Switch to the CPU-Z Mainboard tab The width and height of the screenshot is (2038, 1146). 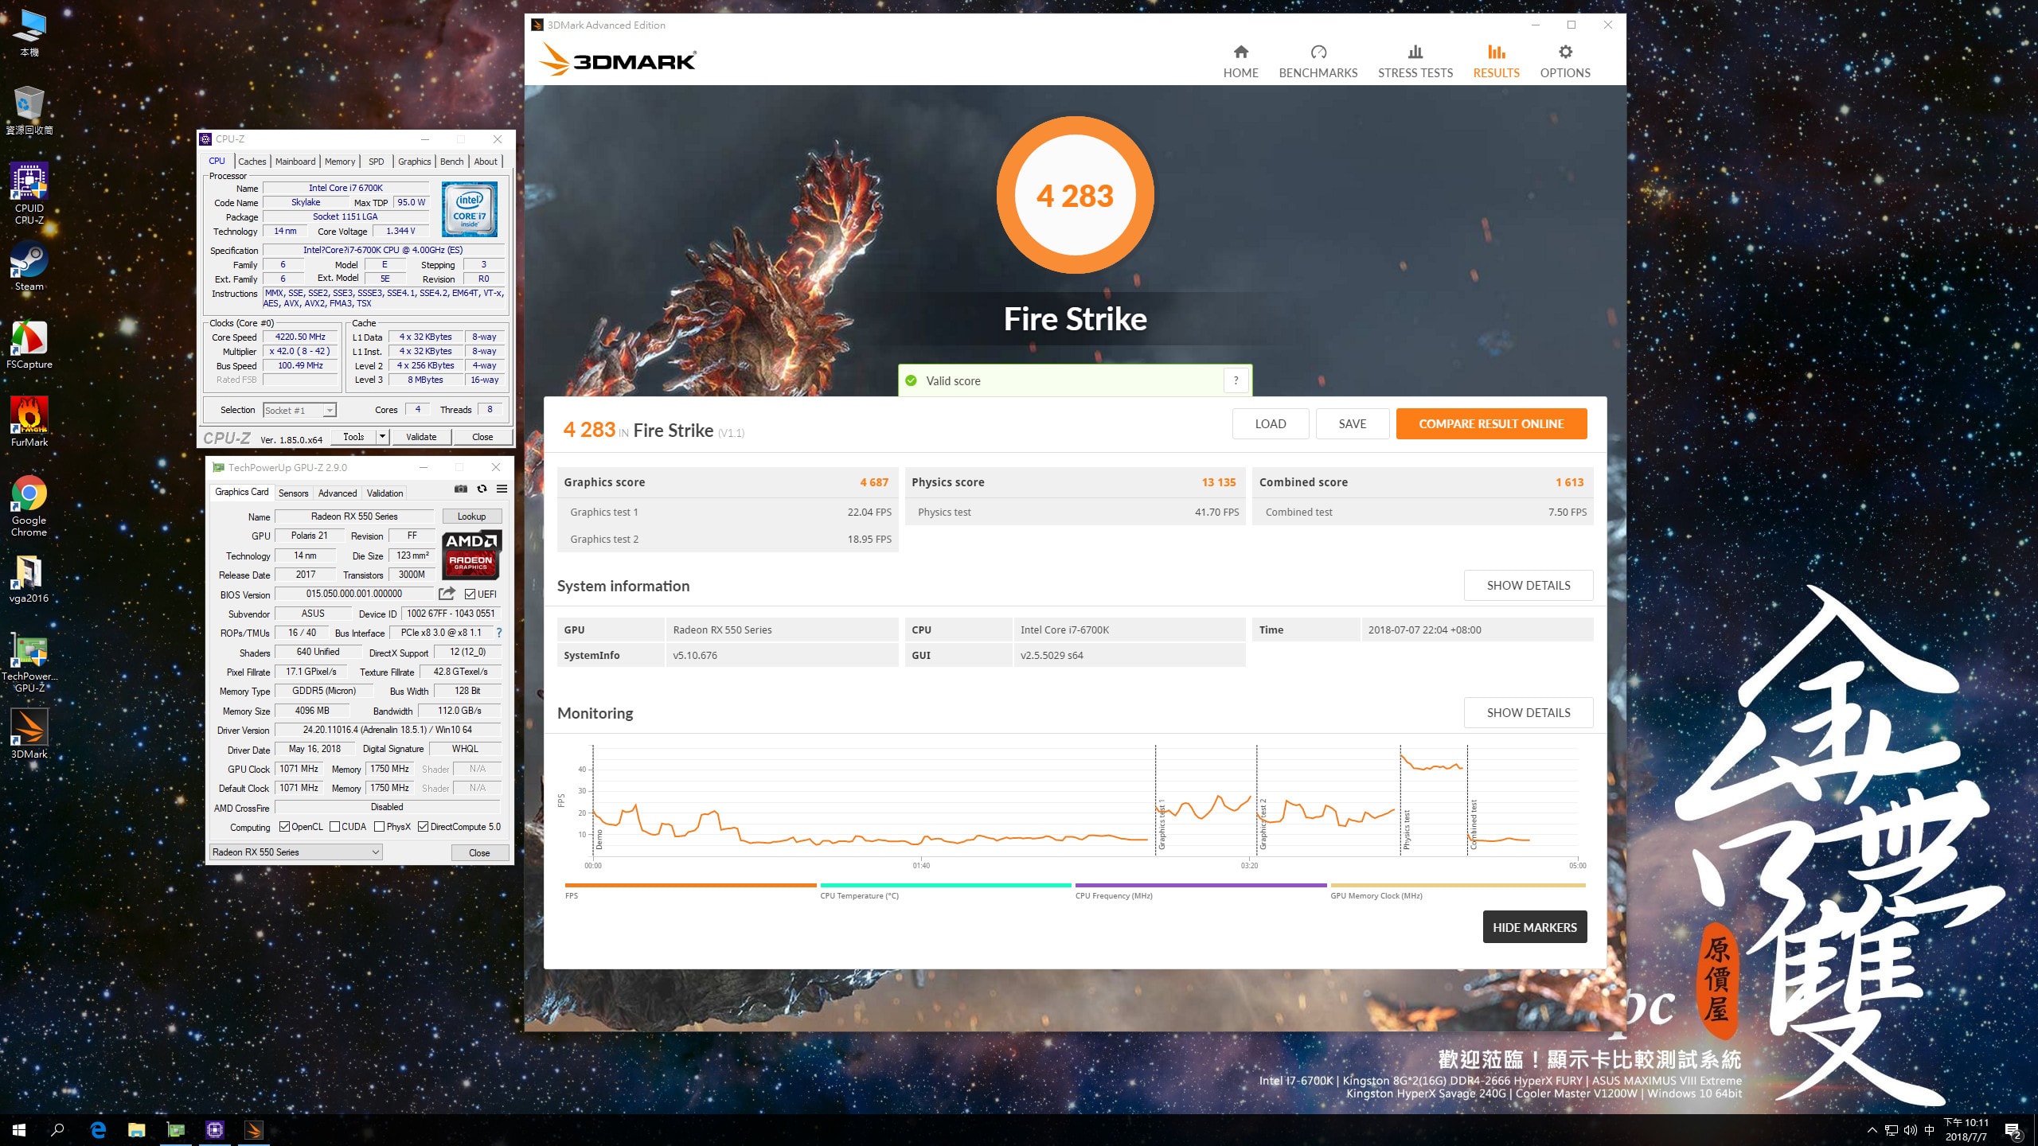(295, 162)
